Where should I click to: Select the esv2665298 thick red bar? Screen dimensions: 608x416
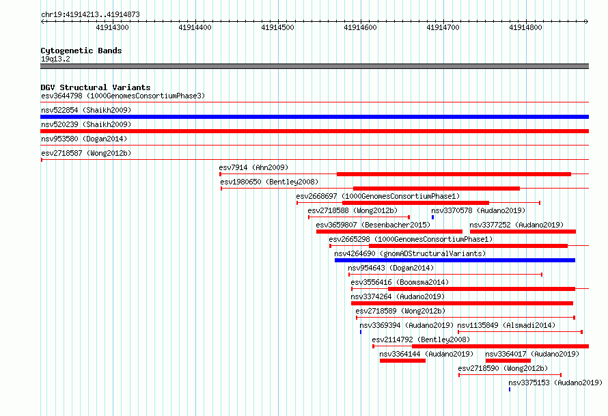point(468,246)
